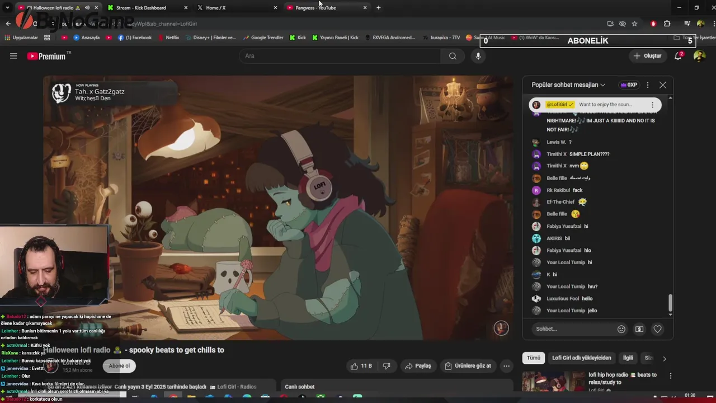716x403 pixels.
Task: Click Ürünlere göz at button
Action: pyautogui.click(x=468, y=366)
